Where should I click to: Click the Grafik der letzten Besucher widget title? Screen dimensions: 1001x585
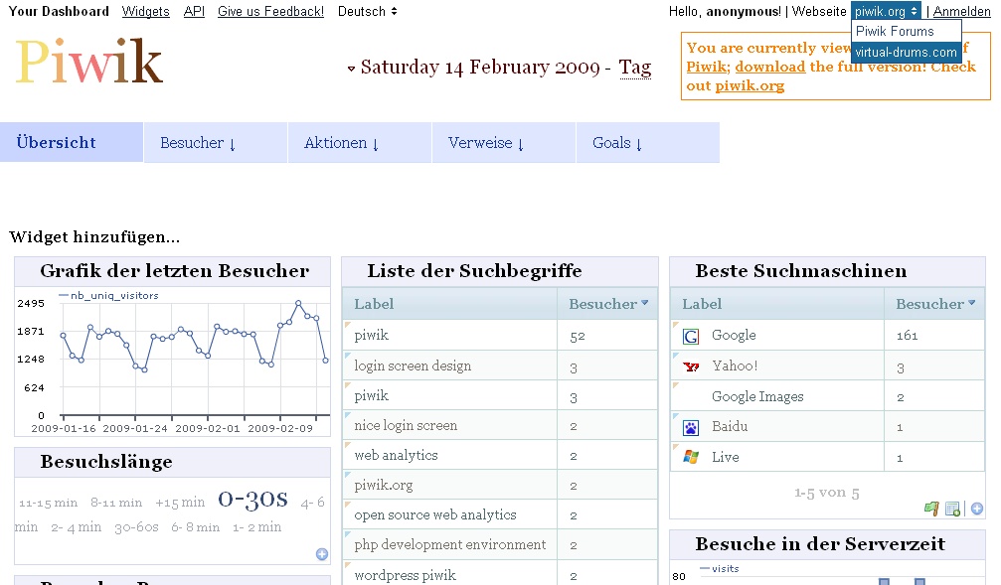(174, 271)
